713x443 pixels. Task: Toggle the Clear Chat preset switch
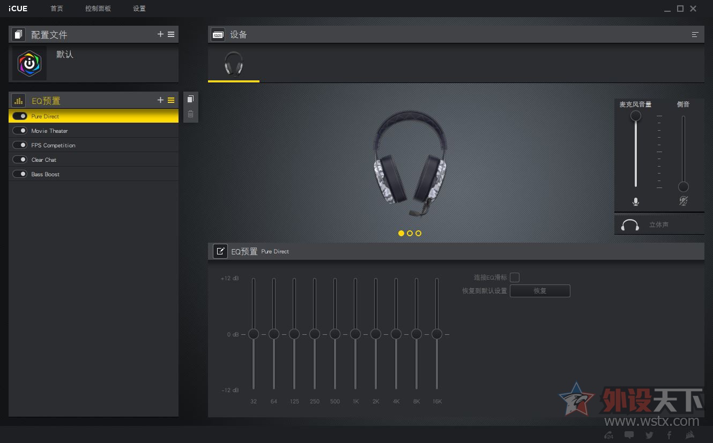20,160
